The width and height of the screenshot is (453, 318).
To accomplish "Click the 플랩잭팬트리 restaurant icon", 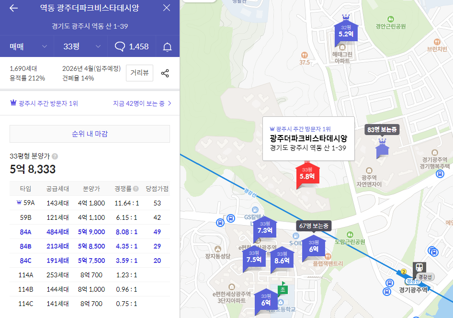I will [328, 256].
